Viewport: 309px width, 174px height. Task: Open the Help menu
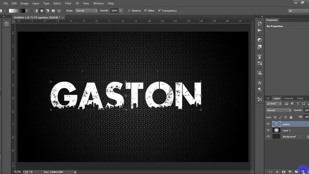click(111, 3)
